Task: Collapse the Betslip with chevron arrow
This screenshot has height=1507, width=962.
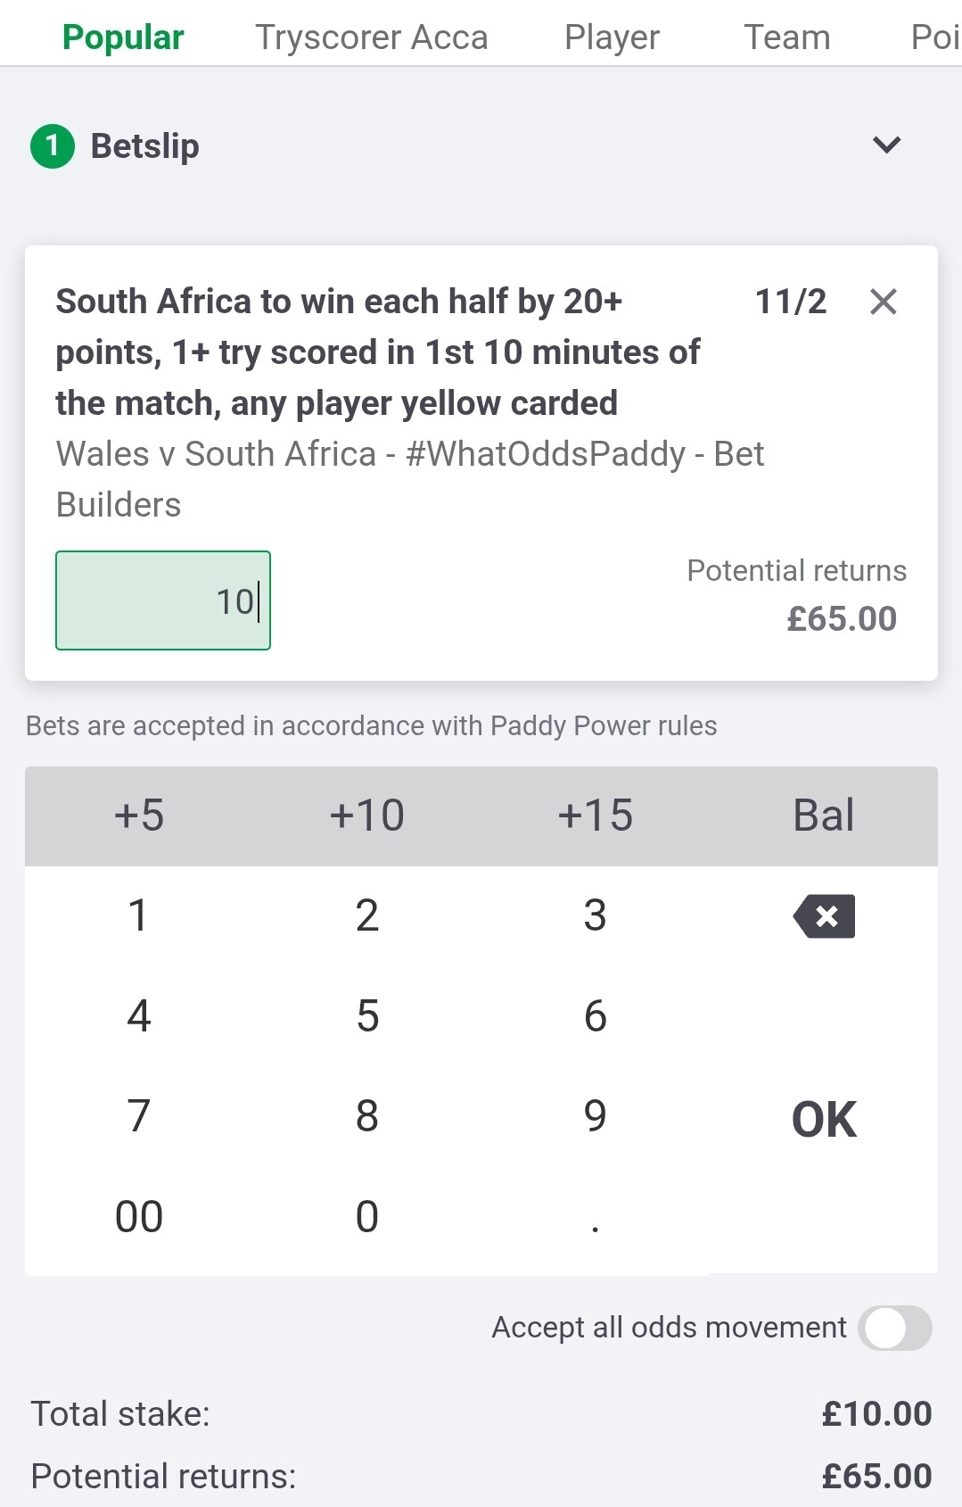Action: (886, 145)
